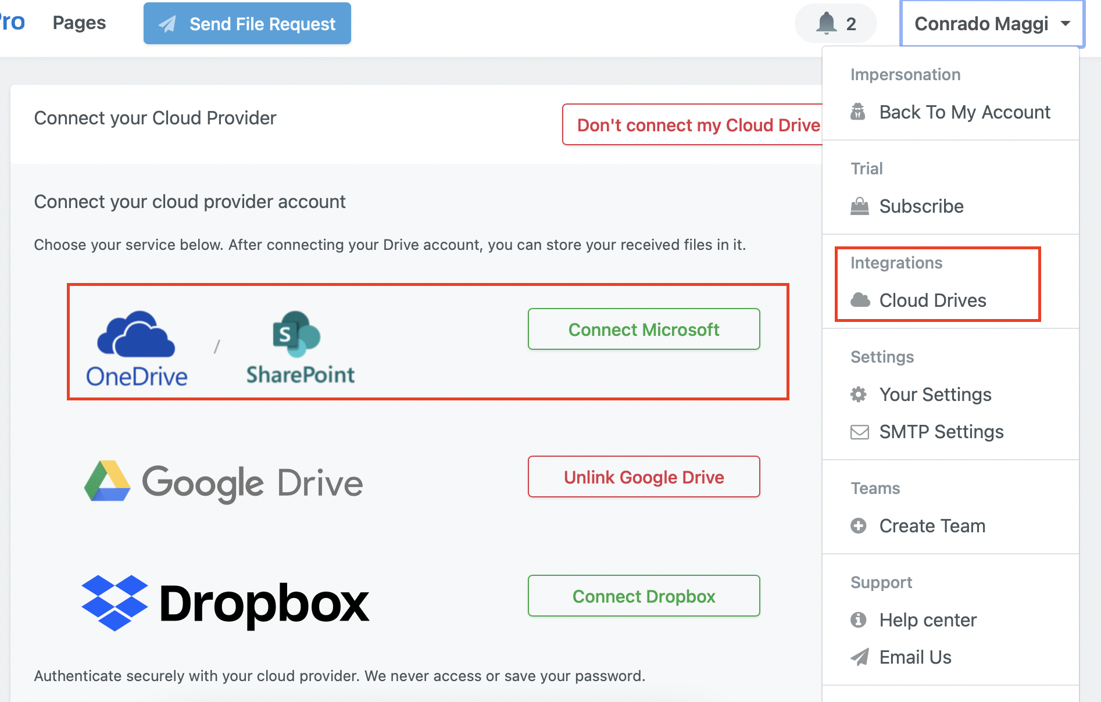Image resolution: width=1101 pixels, height=702 pixels.
Task: Click the Send File Request button
Action: [x=247, y=23]
